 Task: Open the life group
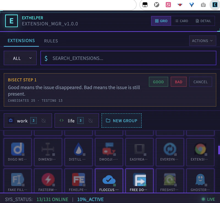(x=77, y=120)
